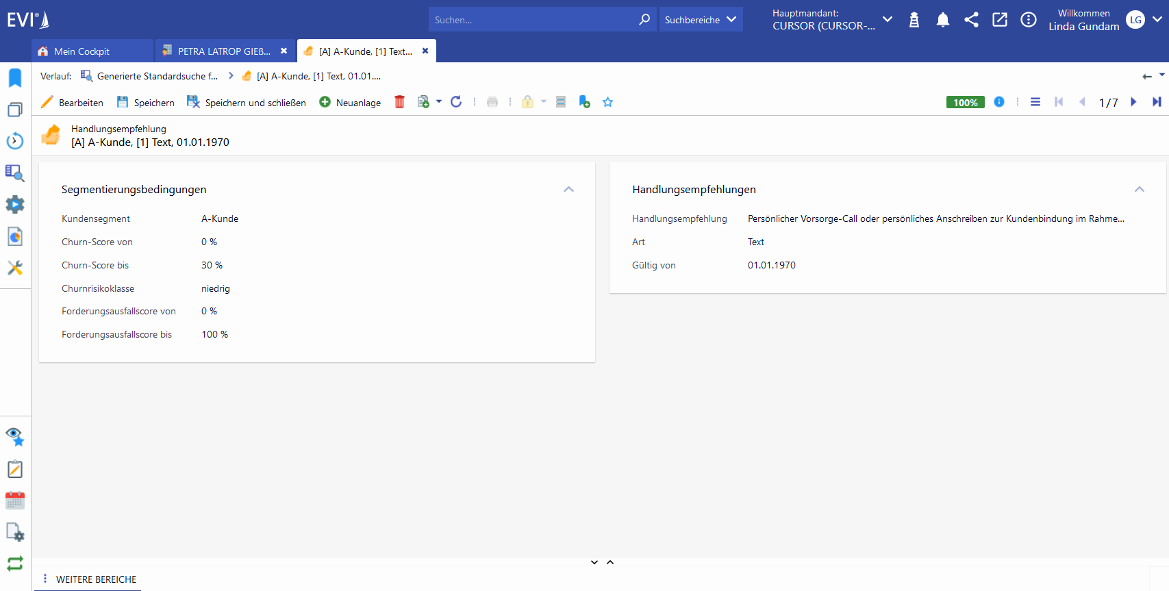The height and width of the screenshot is (591, 1169).
Task: Collapse the Segmentierungsbedingungen panel
Action: pyautogui.click(x=568, y=190)
